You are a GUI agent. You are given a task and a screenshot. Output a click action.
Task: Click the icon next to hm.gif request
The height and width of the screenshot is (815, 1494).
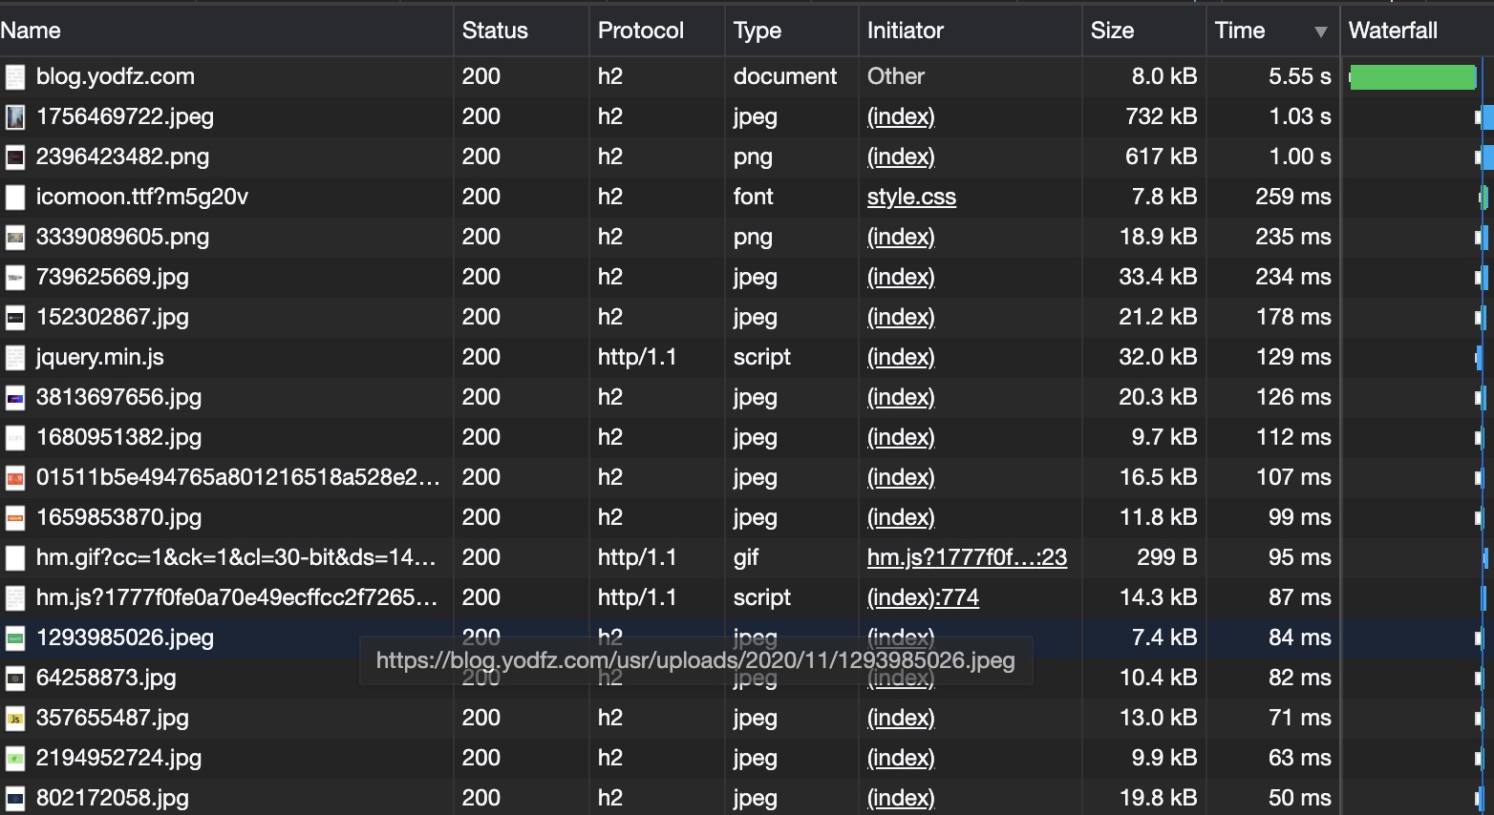(x=15, y=558)
